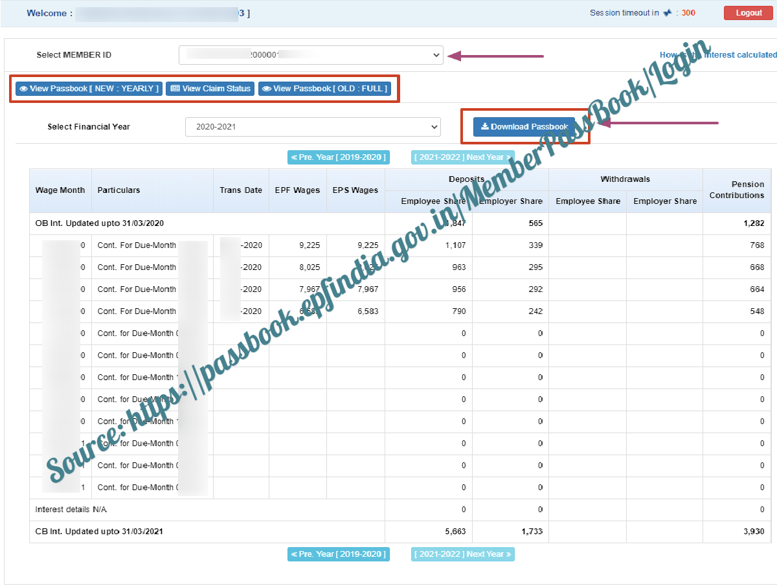Click the card icon on View Claim Status
This screenshot has height=586, width=777.
(x=175, y=89)
